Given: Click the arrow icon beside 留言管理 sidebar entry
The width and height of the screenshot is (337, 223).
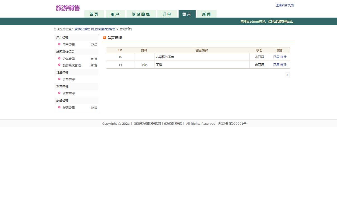Looking at the screenshot, I should click(x=59, y=93).
